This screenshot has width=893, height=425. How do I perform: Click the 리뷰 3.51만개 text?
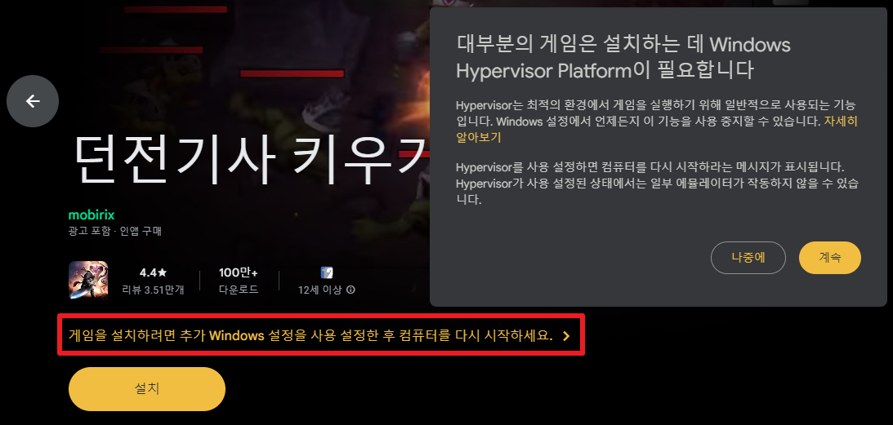[154, 290]
